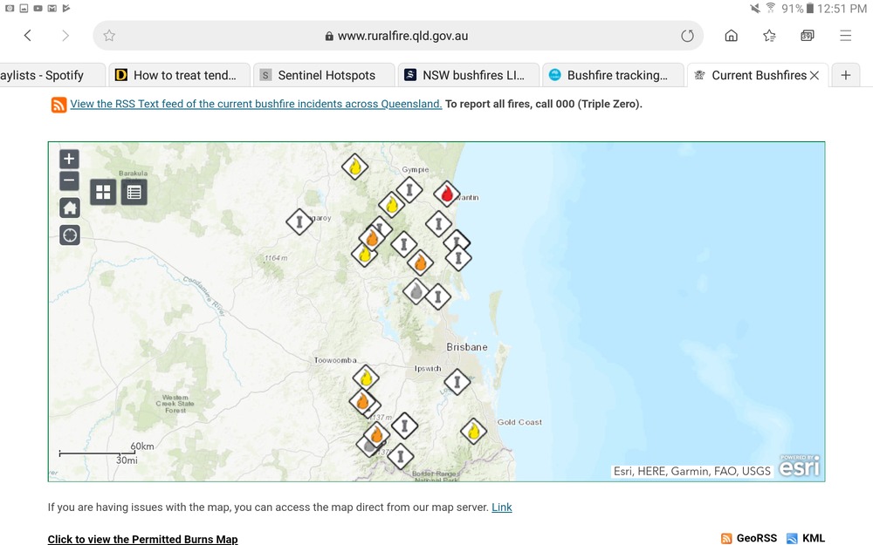Screen dimensions: 873x545
Task: Zoom in on the bushfire map
Action: point(69,159)
